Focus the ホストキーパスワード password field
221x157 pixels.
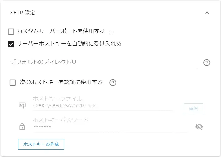(x=103, y=127)
